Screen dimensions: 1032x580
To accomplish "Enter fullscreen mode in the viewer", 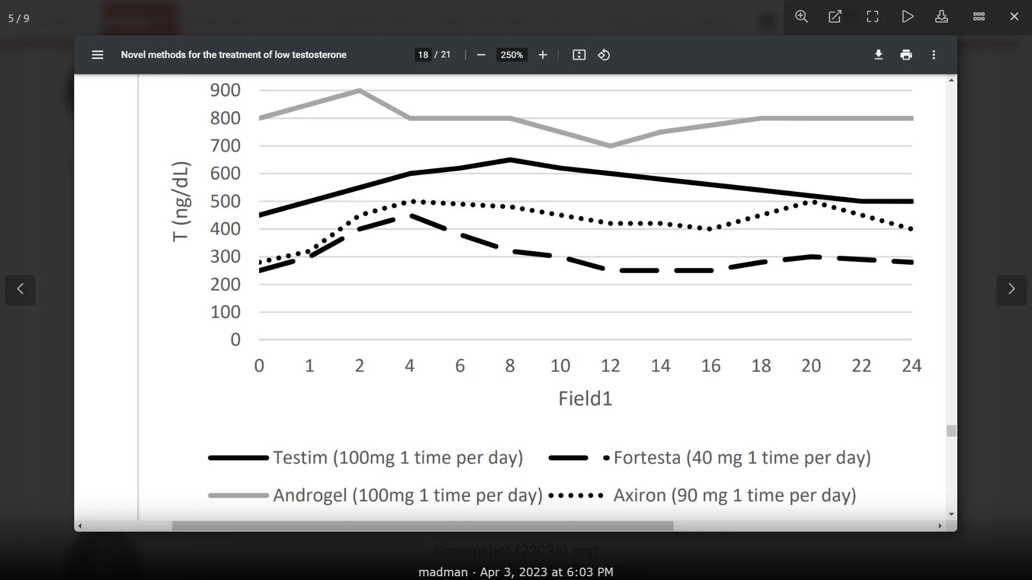I will (x=872, y=17).
